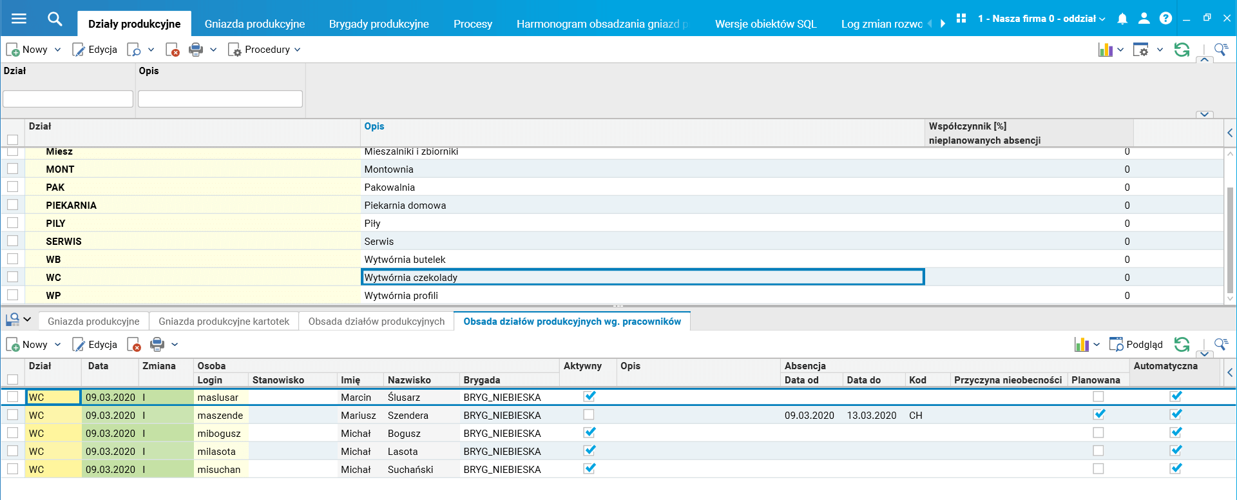This screenshot has width=1237, height=500.
Task: Expand the Nowy dropdown arrow in top toolbar
Action: coord(57,50)
